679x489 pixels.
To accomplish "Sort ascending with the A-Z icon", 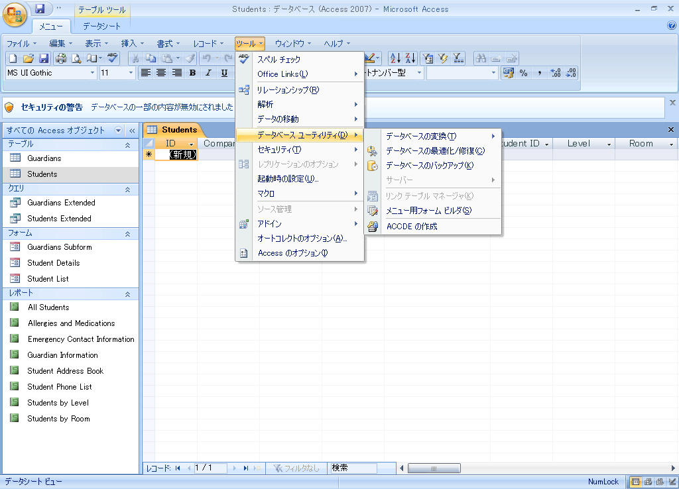I will click(x=395, y=58).
